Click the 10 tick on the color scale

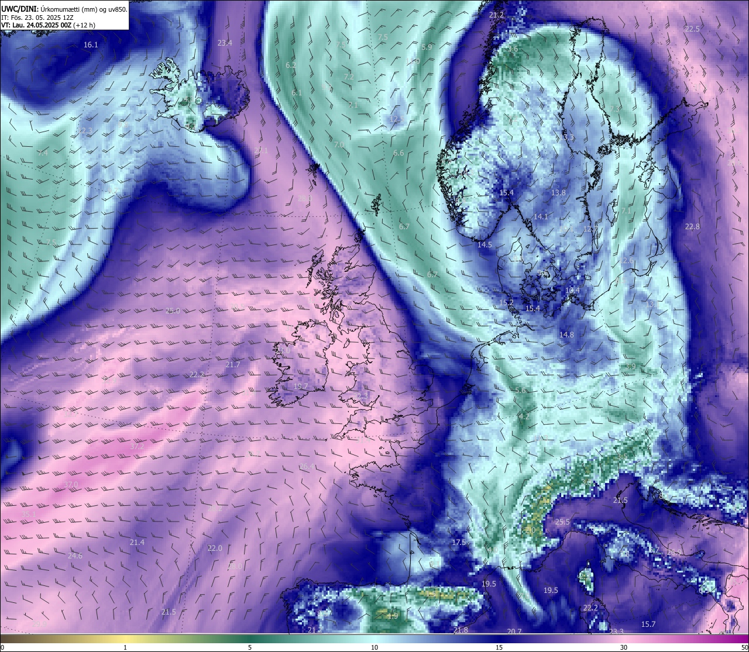tap(374, 647)
